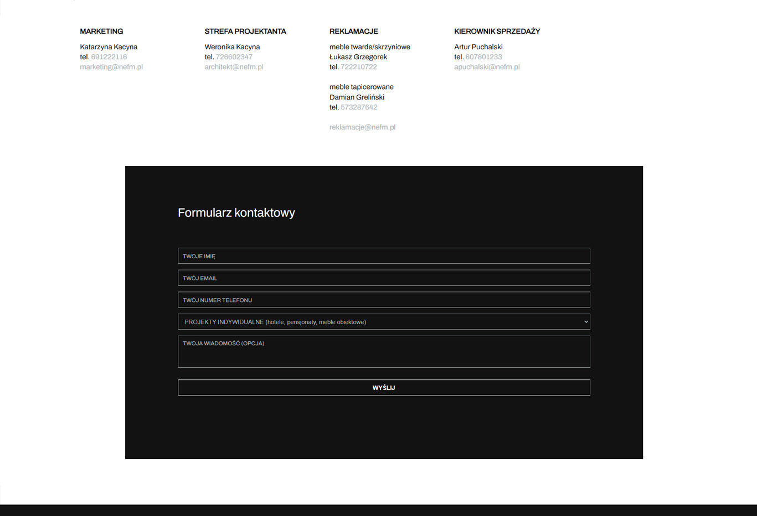Image resolution: width=757 pixels, height=516 pixels.
Task: Click the REKLAMACJE section heading
Action: pyautogui.click(x=353, y=32)
